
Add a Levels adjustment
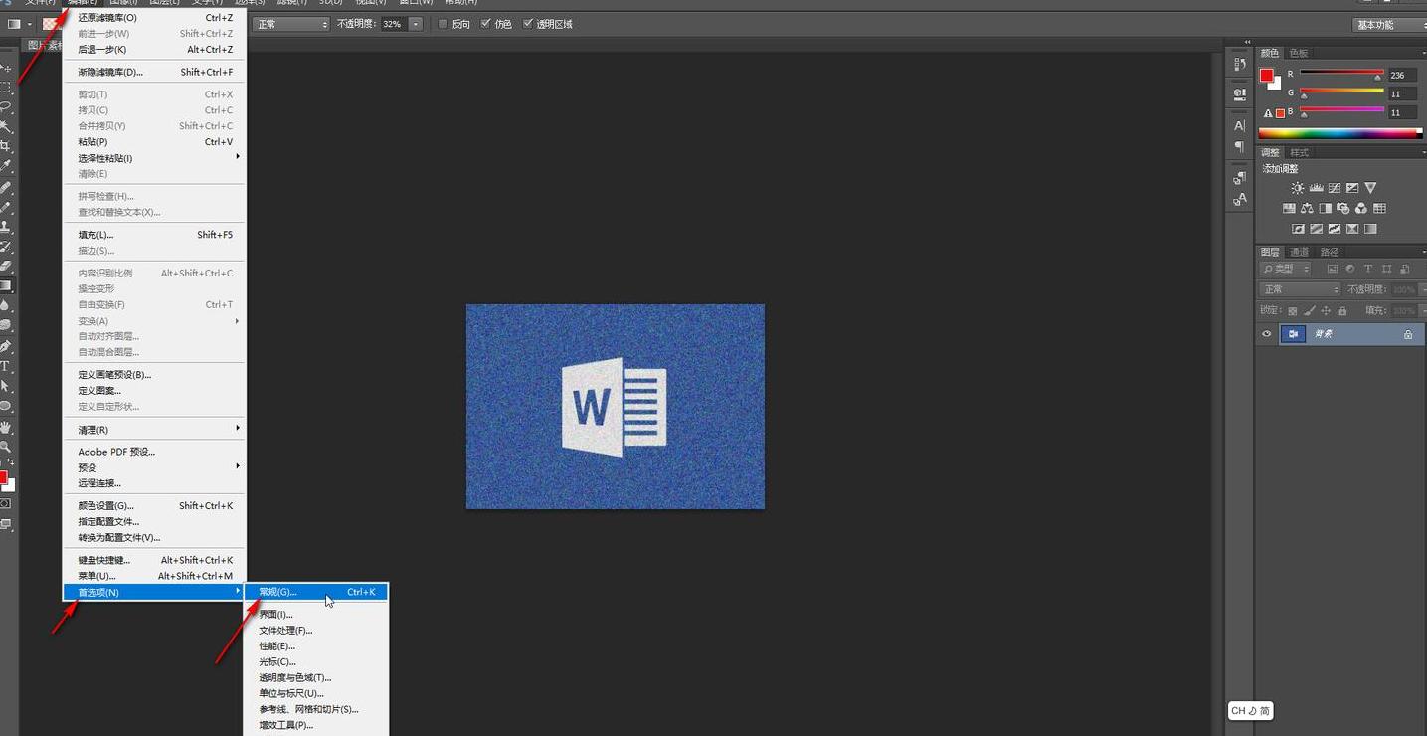(x=1316, y=188)
